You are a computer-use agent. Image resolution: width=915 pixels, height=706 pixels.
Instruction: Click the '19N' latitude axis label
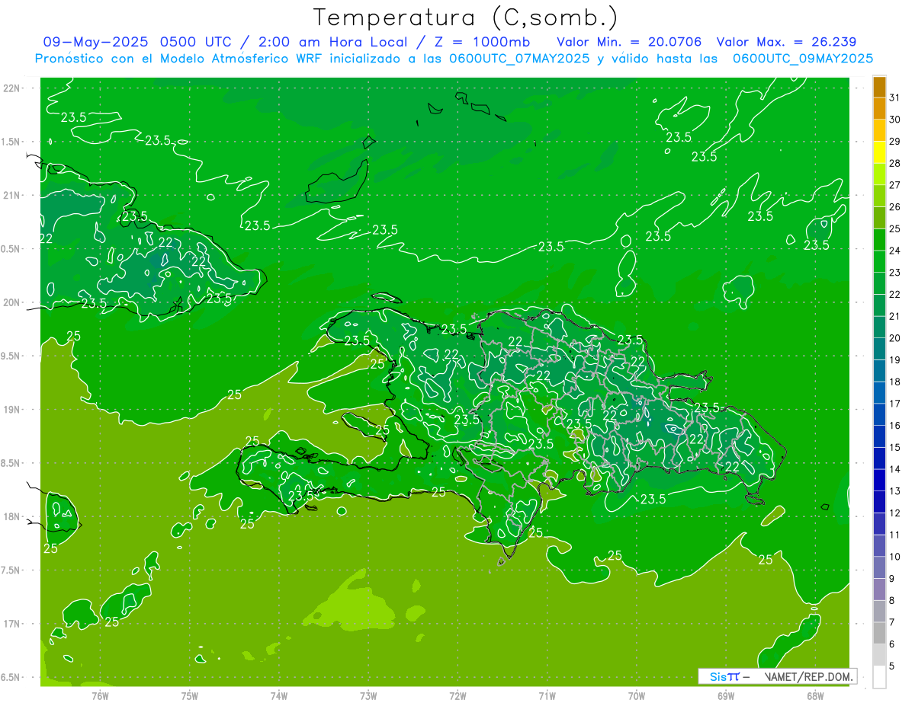pos(11,410)
